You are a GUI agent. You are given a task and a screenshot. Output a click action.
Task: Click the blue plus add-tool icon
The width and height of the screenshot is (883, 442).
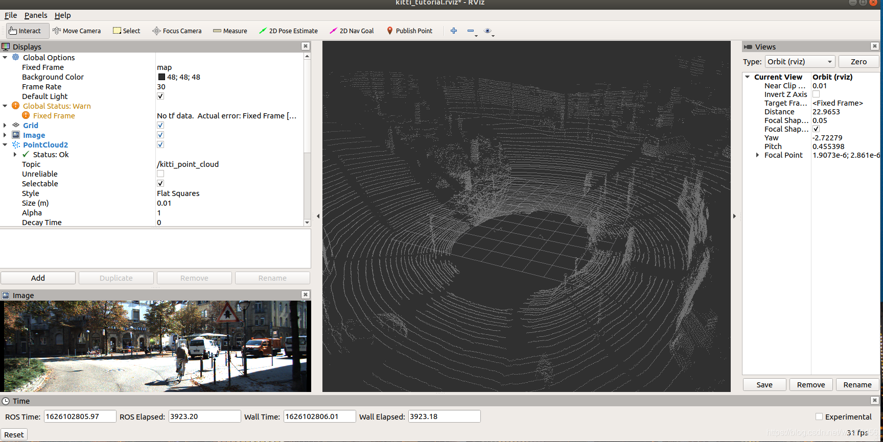[x=454, y=31]
